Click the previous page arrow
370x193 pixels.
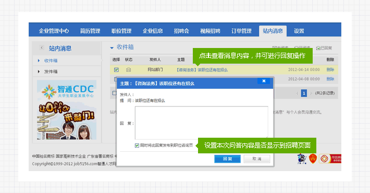coord(297,93)
